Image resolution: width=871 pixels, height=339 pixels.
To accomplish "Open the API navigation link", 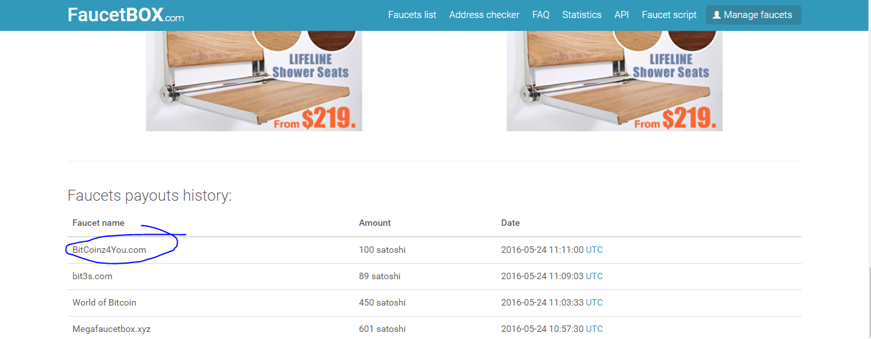I will tap(621, 15).
